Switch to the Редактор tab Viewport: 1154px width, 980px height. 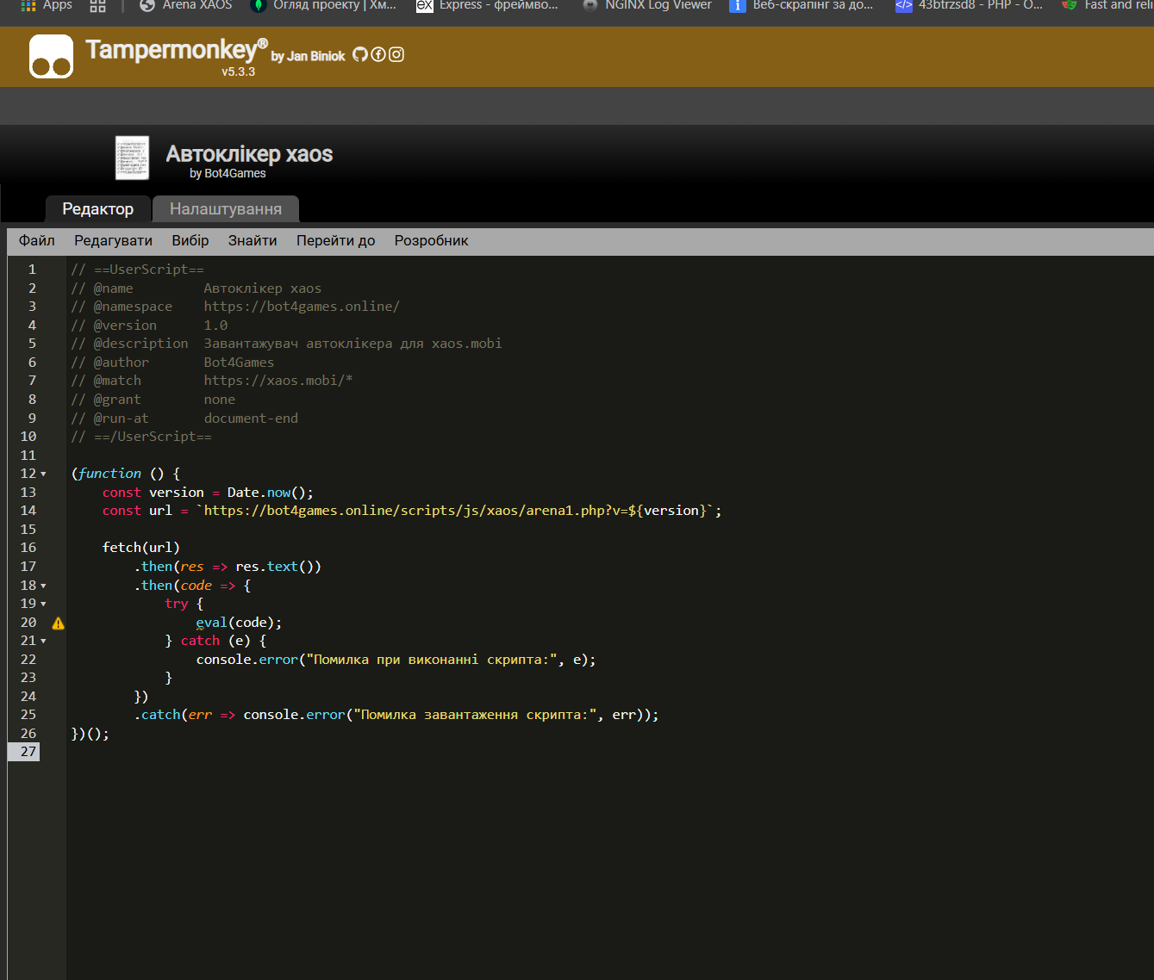pos(98,209)
